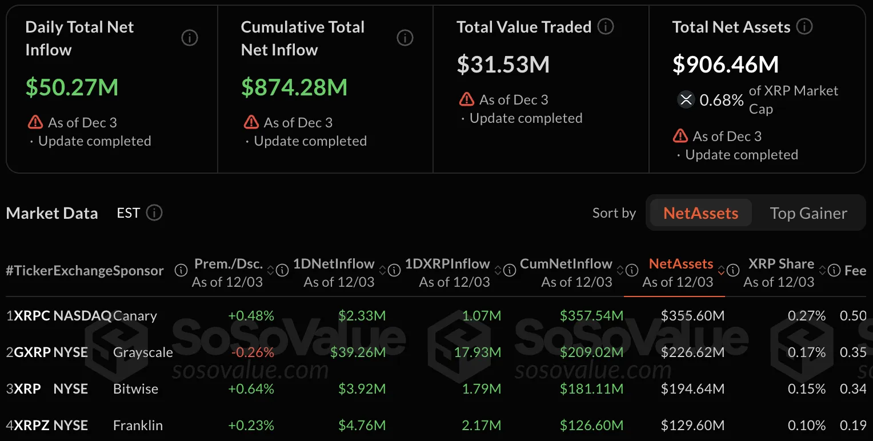
Task: Click the warning icon under Total Value Traded
Action: (467, 99)
